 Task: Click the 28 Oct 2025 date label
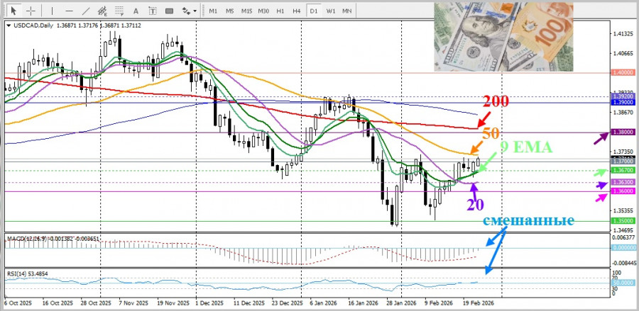pyautogui.click(x=96, y=304)
